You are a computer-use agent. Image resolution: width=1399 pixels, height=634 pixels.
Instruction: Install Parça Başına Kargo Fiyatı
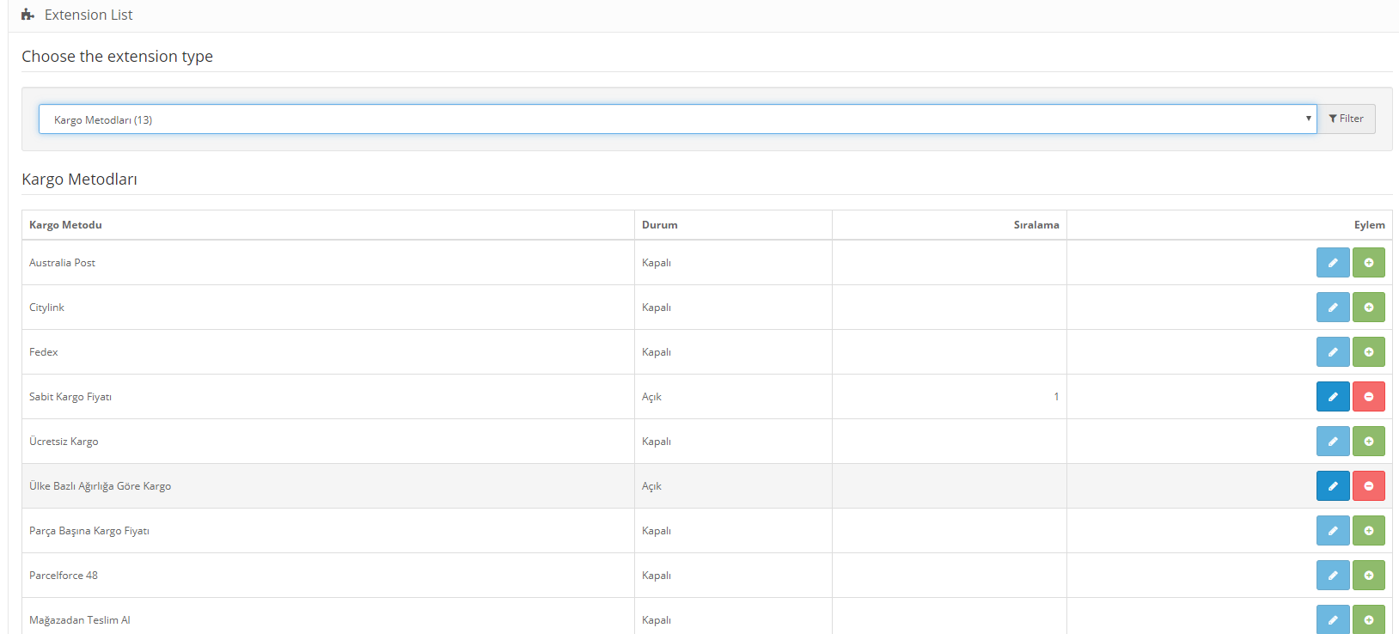coord(1369,531)
